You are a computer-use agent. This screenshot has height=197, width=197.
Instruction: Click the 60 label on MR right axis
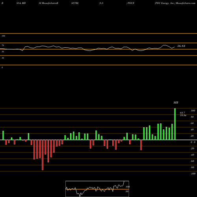tap(192, 123)
